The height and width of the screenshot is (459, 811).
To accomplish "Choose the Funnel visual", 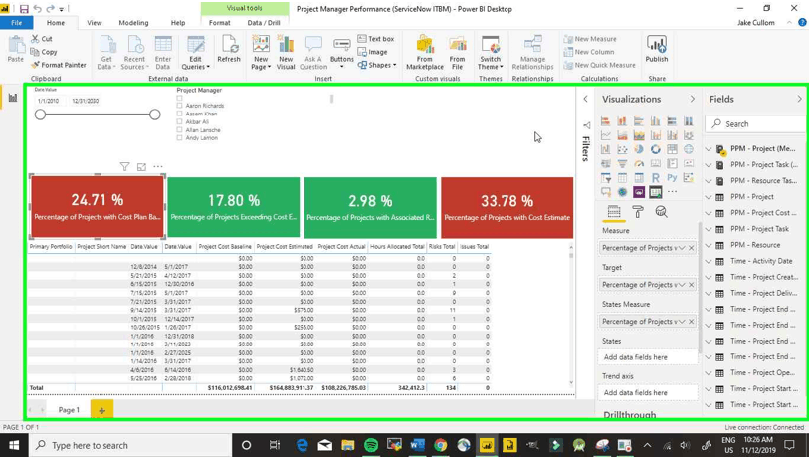I will pyautogui.click(x=622, y=163).
